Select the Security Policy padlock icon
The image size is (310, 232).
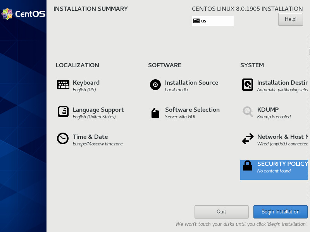coord(248,165)
